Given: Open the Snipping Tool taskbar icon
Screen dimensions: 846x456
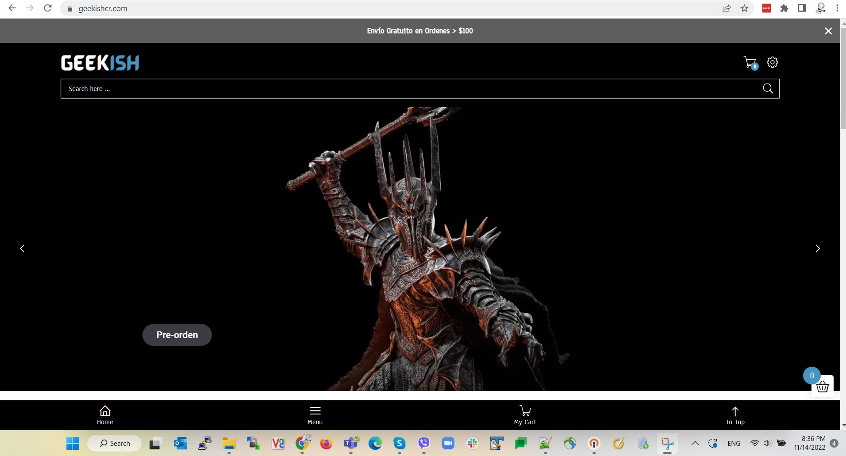Looking at the screenshot, I should [667, 443].
